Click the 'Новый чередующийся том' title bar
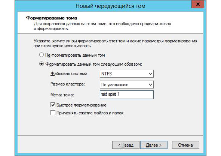This screenshot has height=156, width=221. click(x=110, y=6)
